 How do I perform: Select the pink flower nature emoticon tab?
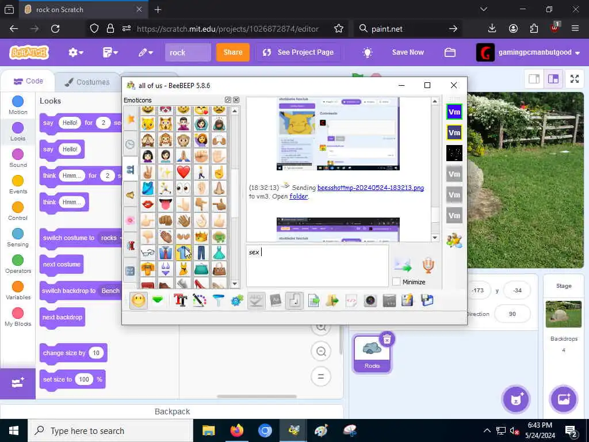coord(131,220)
